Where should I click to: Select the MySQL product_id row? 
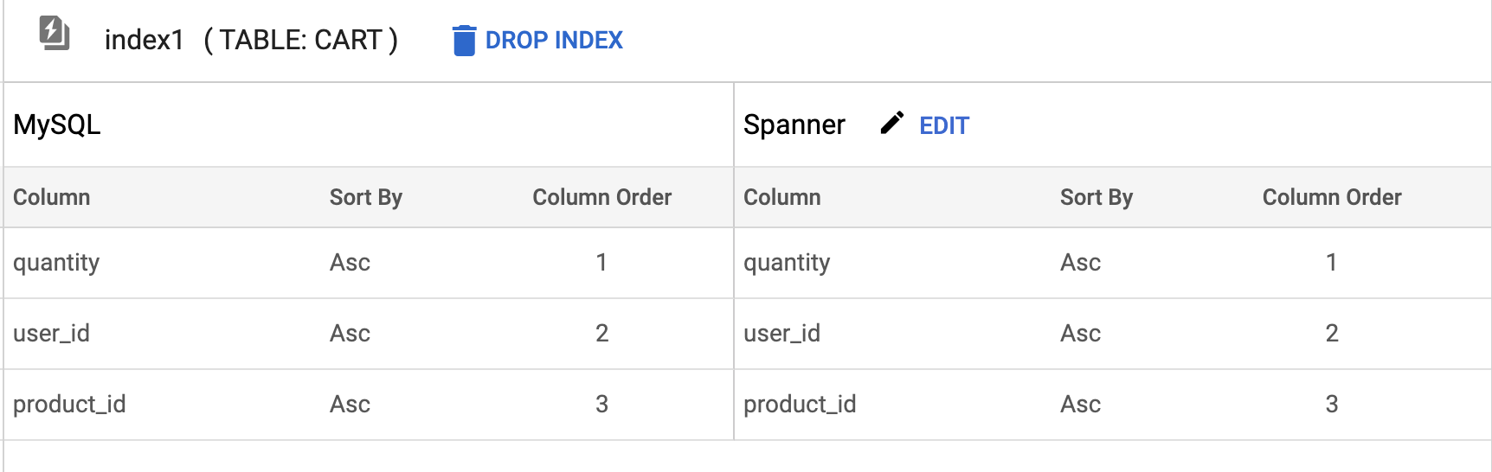pos(369,405)
